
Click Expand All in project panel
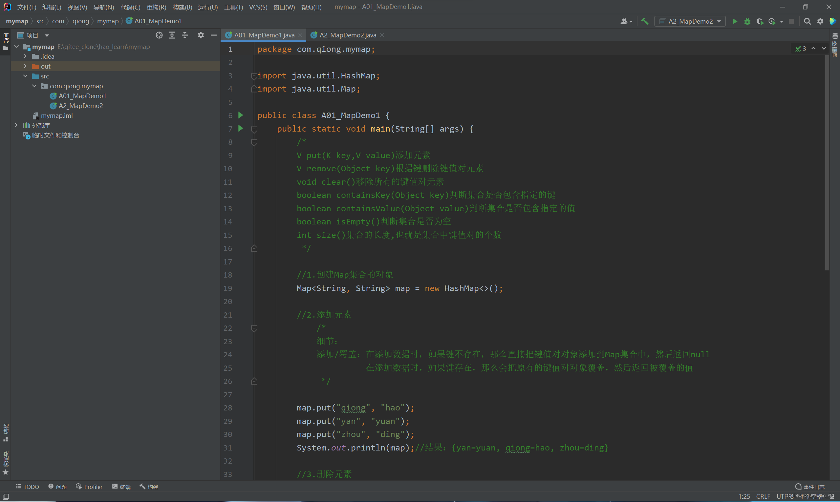tap(172, 35)
